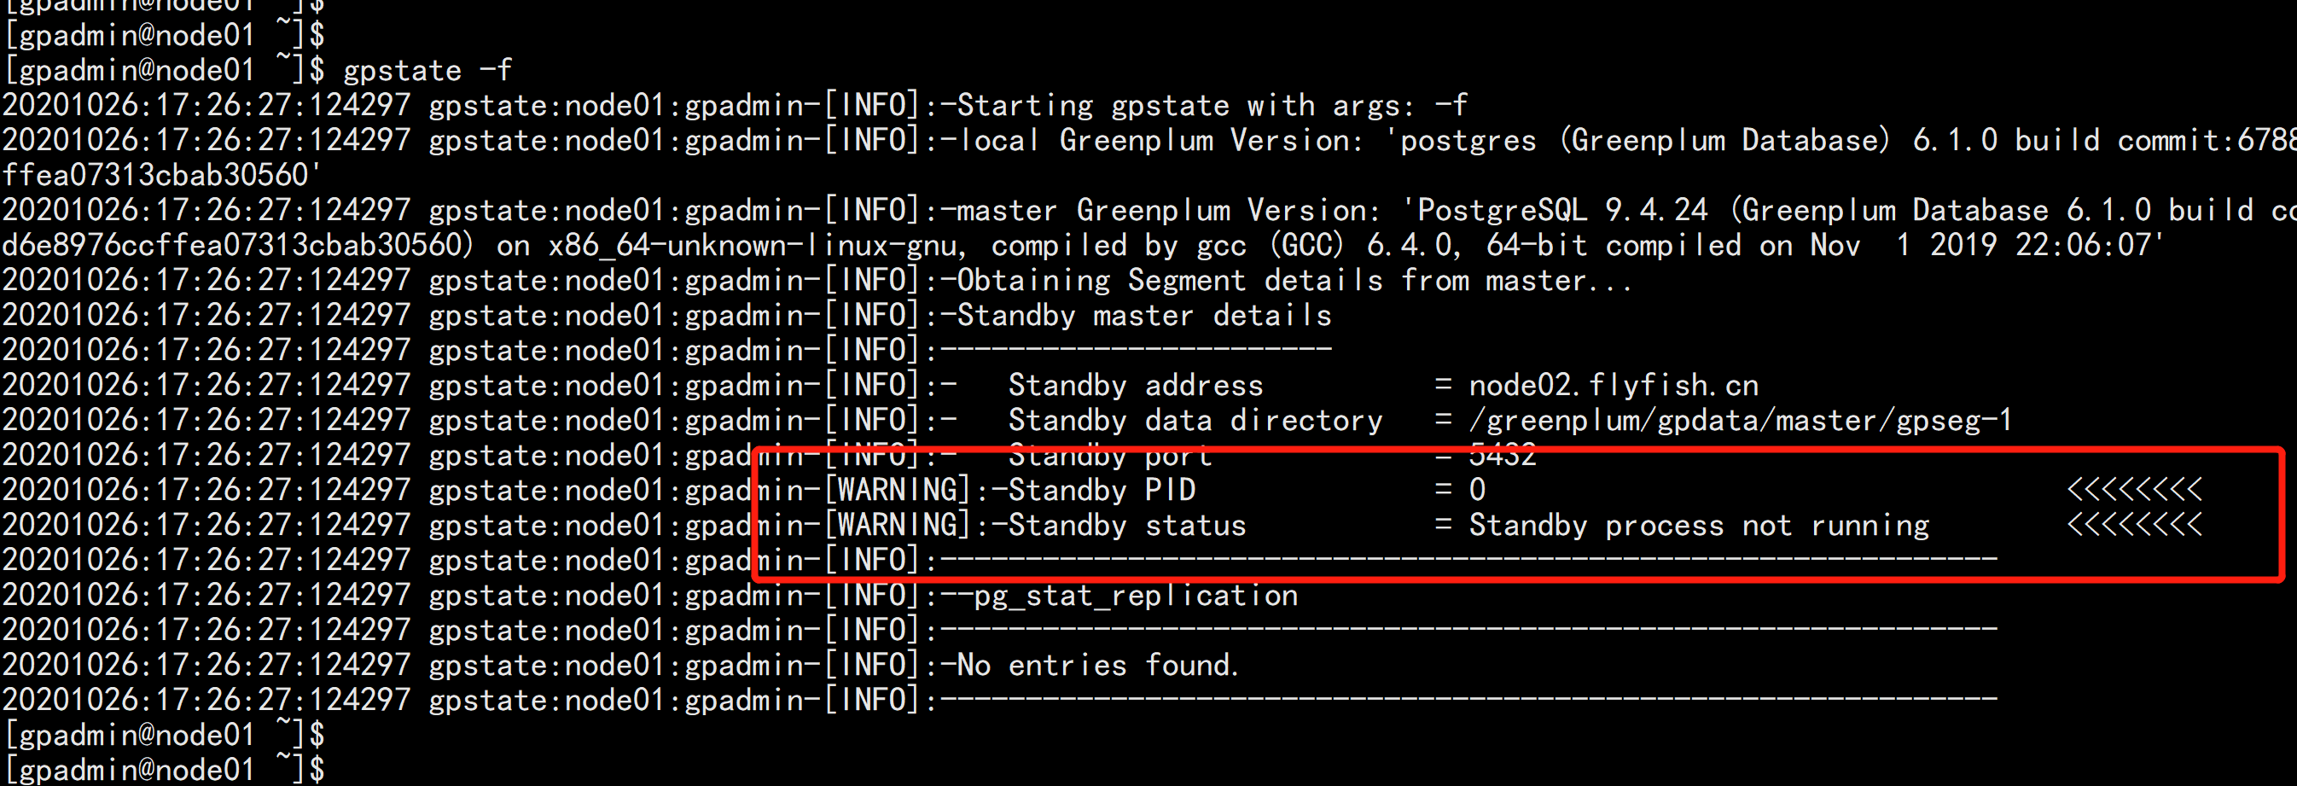This screenshot has height=786, width=2297.
Task: Click 'node02.flyfish.cn' value
Action: (x=1613, y=385)
